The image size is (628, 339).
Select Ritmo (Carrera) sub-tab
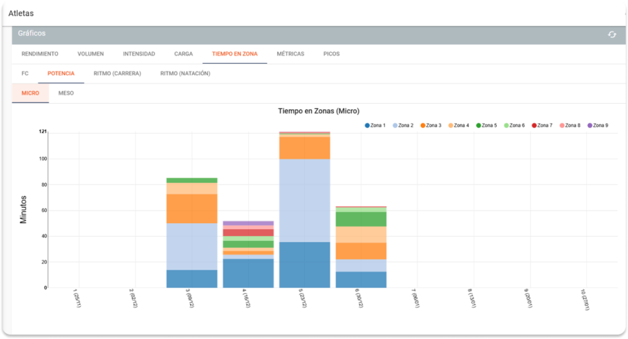pyautogui.click(x=117, y=74)
